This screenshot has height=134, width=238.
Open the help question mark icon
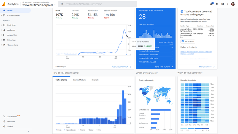[x=223, y=4]
